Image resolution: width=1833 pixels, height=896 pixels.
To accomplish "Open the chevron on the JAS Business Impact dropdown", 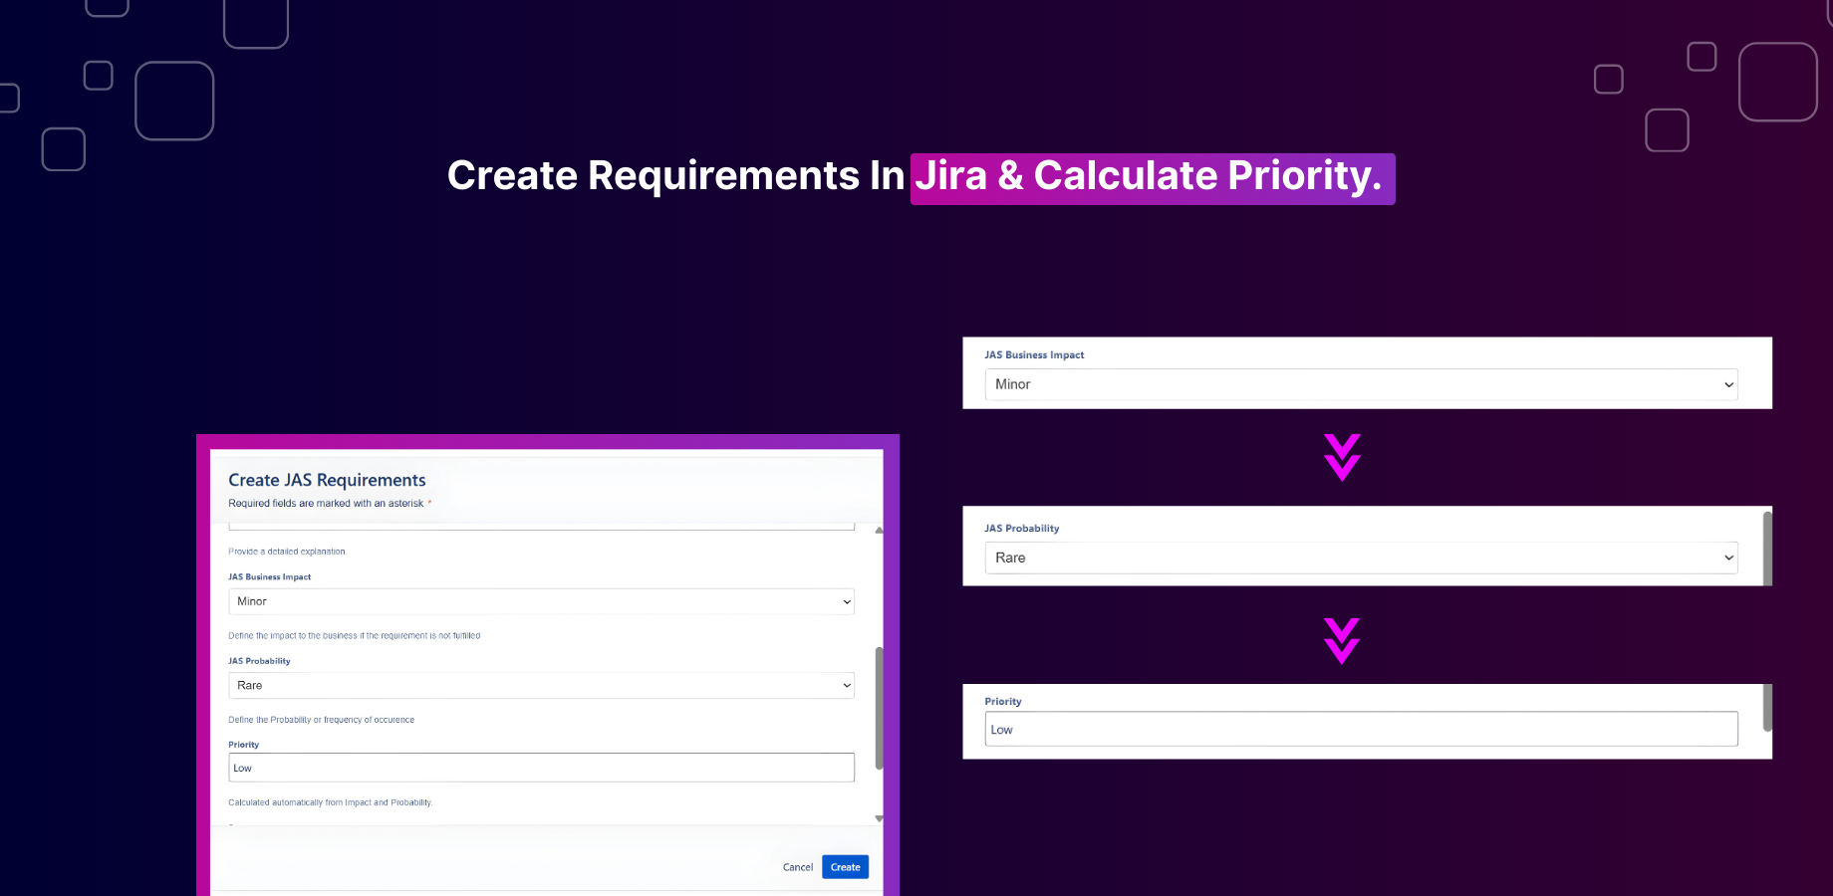I will (1729, 384).
